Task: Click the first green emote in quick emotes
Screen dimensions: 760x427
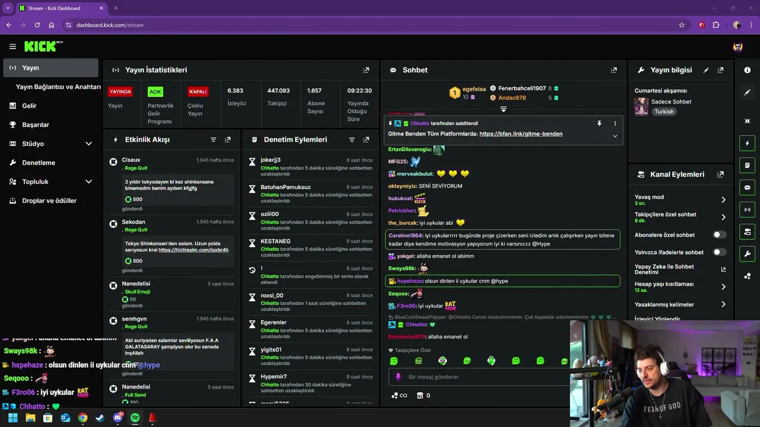Action: 394,361
